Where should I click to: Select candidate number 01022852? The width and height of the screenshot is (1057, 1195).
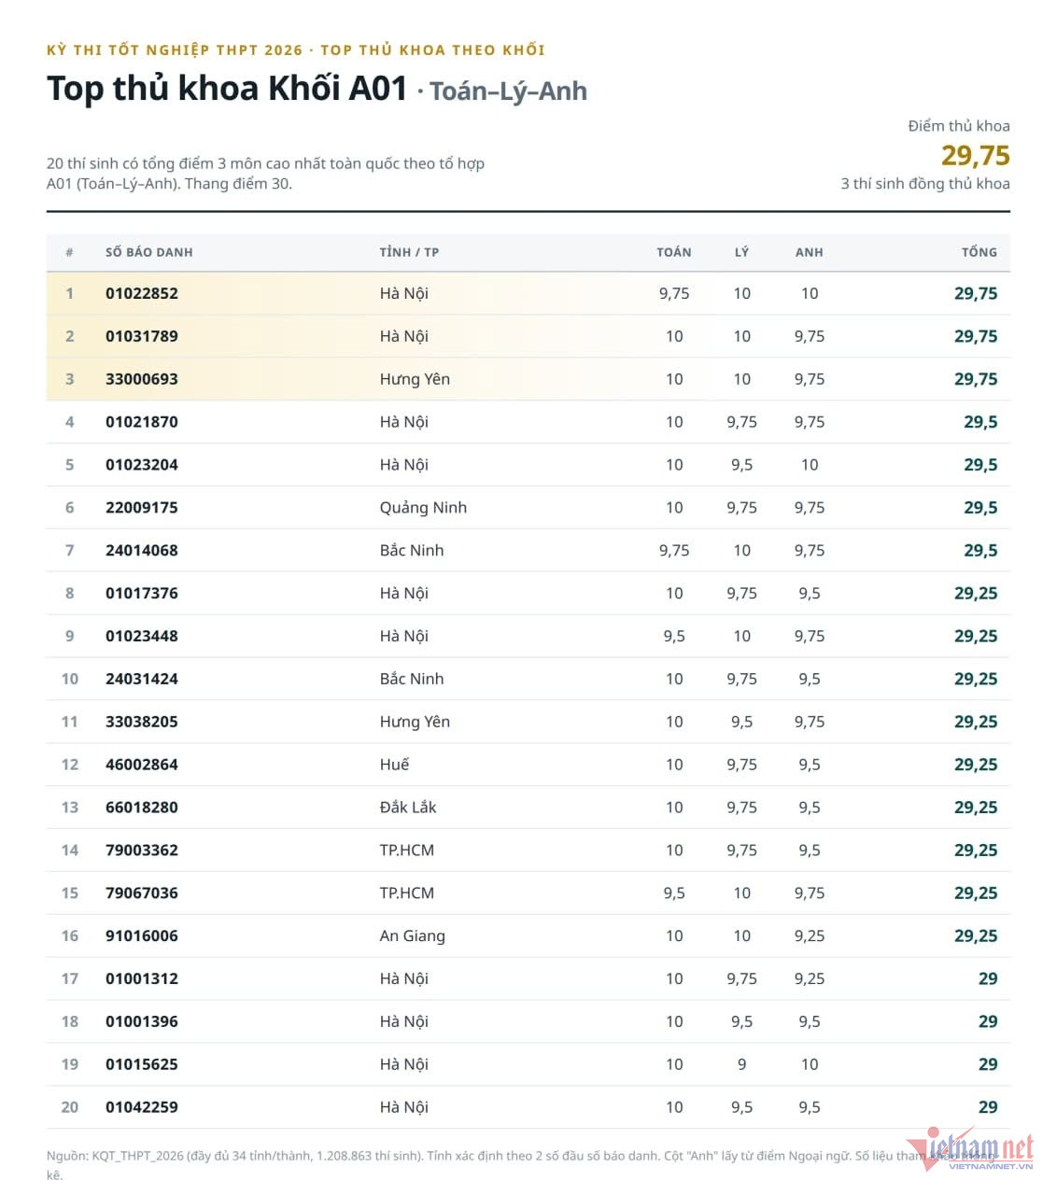142,293
